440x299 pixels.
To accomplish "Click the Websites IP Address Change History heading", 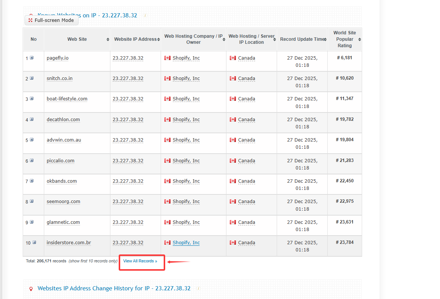I will (114, 288).
